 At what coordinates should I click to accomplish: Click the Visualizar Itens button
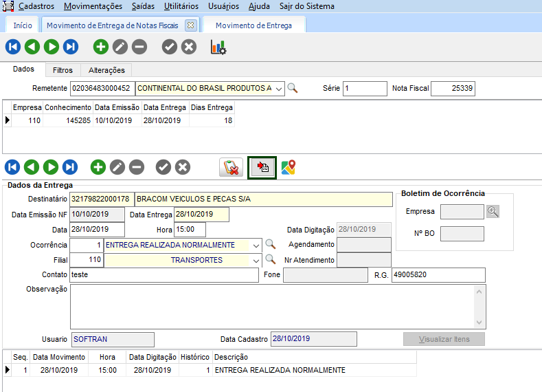[444, 339]
